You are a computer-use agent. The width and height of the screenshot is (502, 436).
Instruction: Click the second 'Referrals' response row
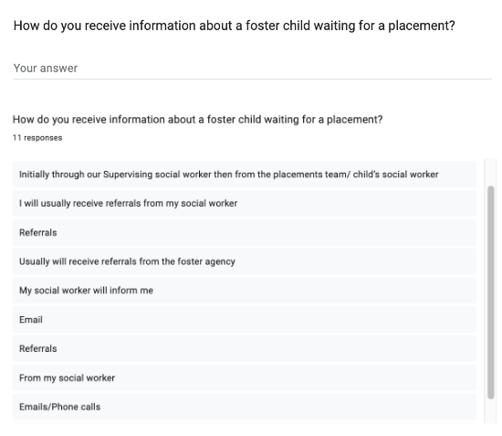coord(245,348)
